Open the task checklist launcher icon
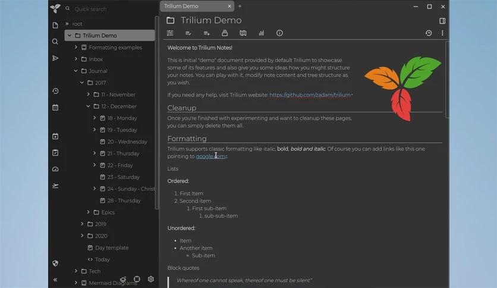497x288 pixels. [55, 153]
